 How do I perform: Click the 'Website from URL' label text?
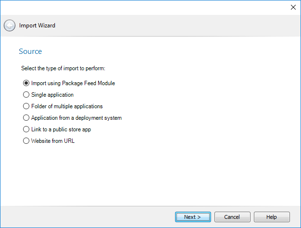[53, 141]
